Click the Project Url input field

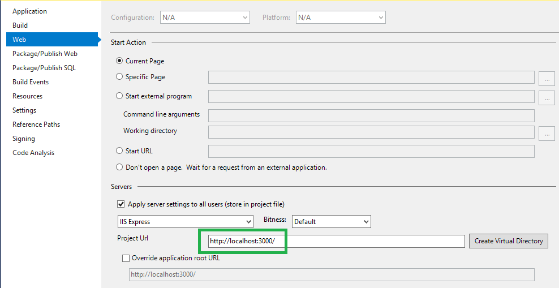pos(337,241)
